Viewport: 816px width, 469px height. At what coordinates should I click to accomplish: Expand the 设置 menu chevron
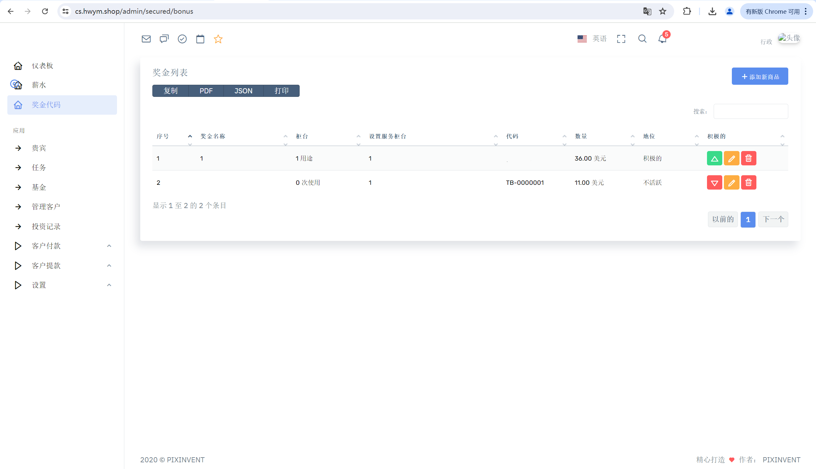109,285
